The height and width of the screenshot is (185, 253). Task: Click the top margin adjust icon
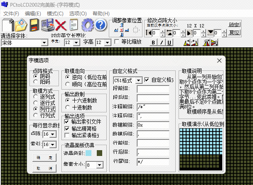(x=169, y=33)
